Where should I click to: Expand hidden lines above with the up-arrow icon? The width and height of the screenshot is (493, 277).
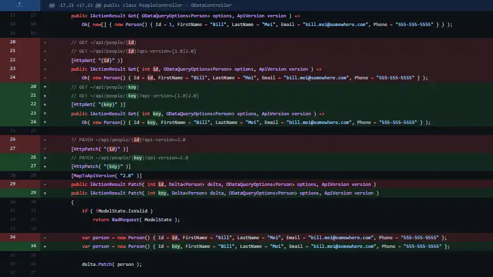19,4
